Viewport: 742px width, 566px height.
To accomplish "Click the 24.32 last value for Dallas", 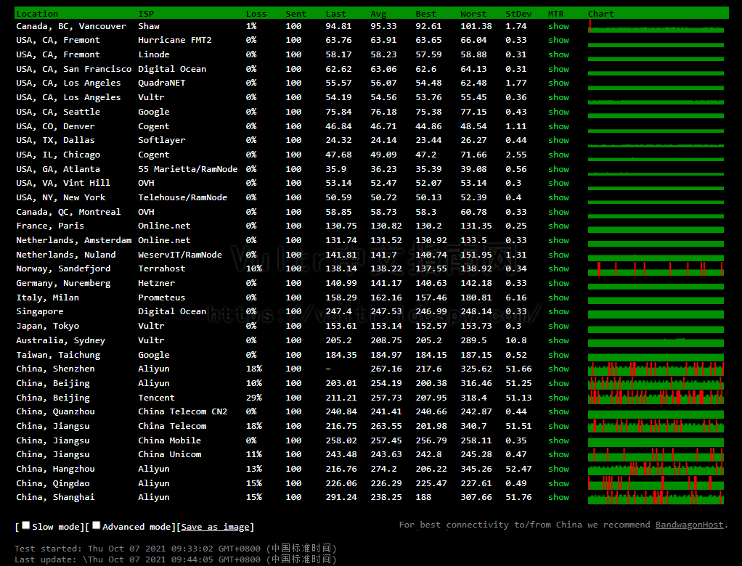I will [338, 141].
